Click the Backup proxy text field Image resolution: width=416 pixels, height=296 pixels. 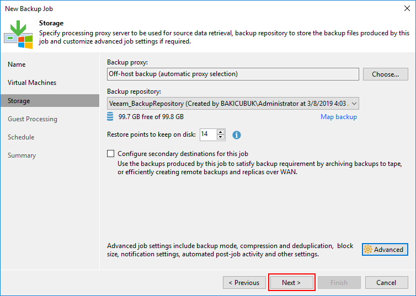[x=233, y=74]
